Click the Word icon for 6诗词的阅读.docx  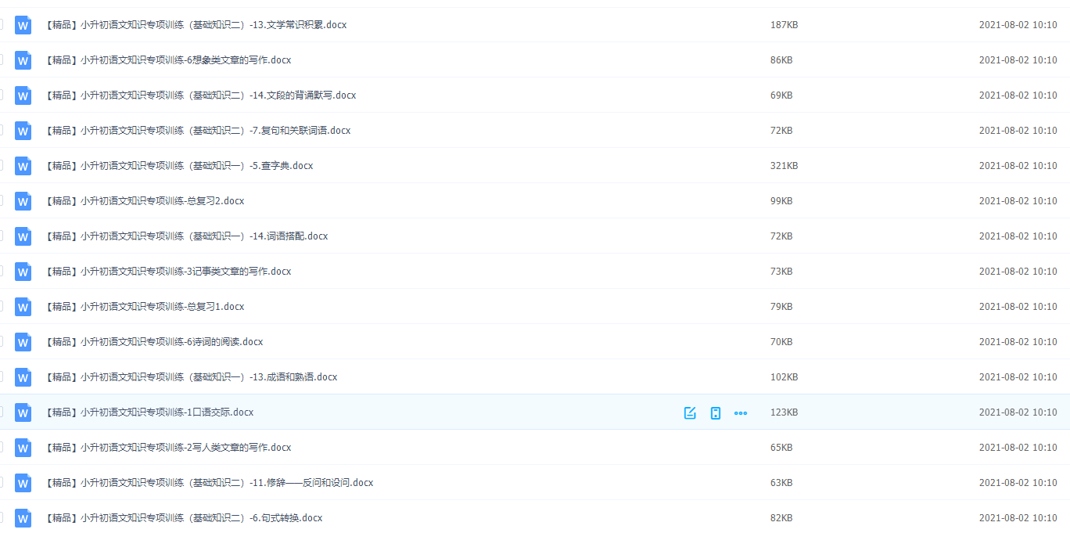(x=23, y=342)
